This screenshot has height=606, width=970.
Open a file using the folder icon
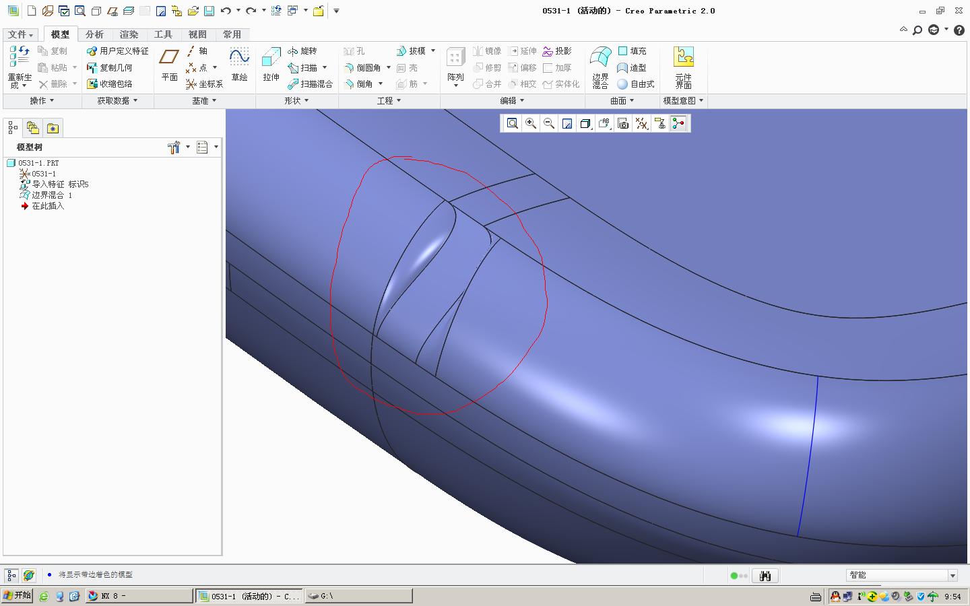point(193,11)
